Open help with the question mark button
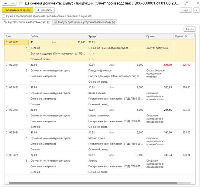The image size is (200, 187). click(x=196, y=10)
